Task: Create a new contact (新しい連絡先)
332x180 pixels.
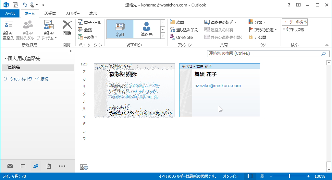Action: (8, 30)
